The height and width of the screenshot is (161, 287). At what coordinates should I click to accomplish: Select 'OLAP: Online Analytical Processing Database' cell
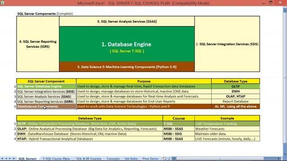pos(90,129)
